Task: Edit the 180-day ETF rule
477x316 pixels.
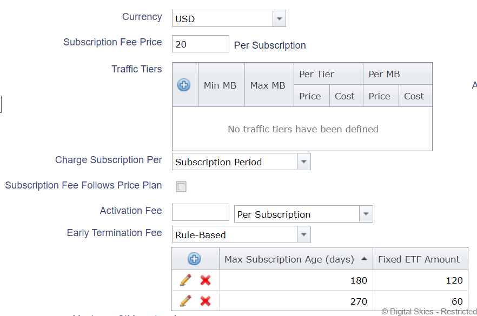Action: tap(186, 280)
